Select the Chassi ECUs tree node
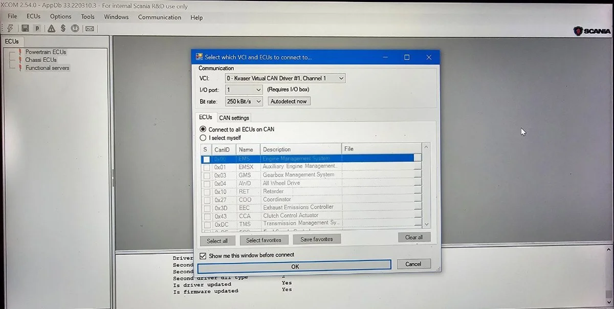Viewport: 614px width, 309px height. point(41,60)
